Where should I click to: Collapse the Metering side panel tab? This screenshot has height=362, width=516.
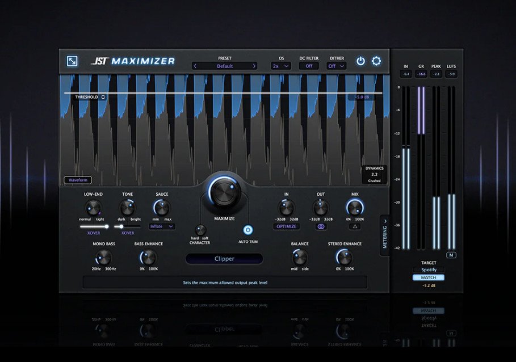(385, 234)
